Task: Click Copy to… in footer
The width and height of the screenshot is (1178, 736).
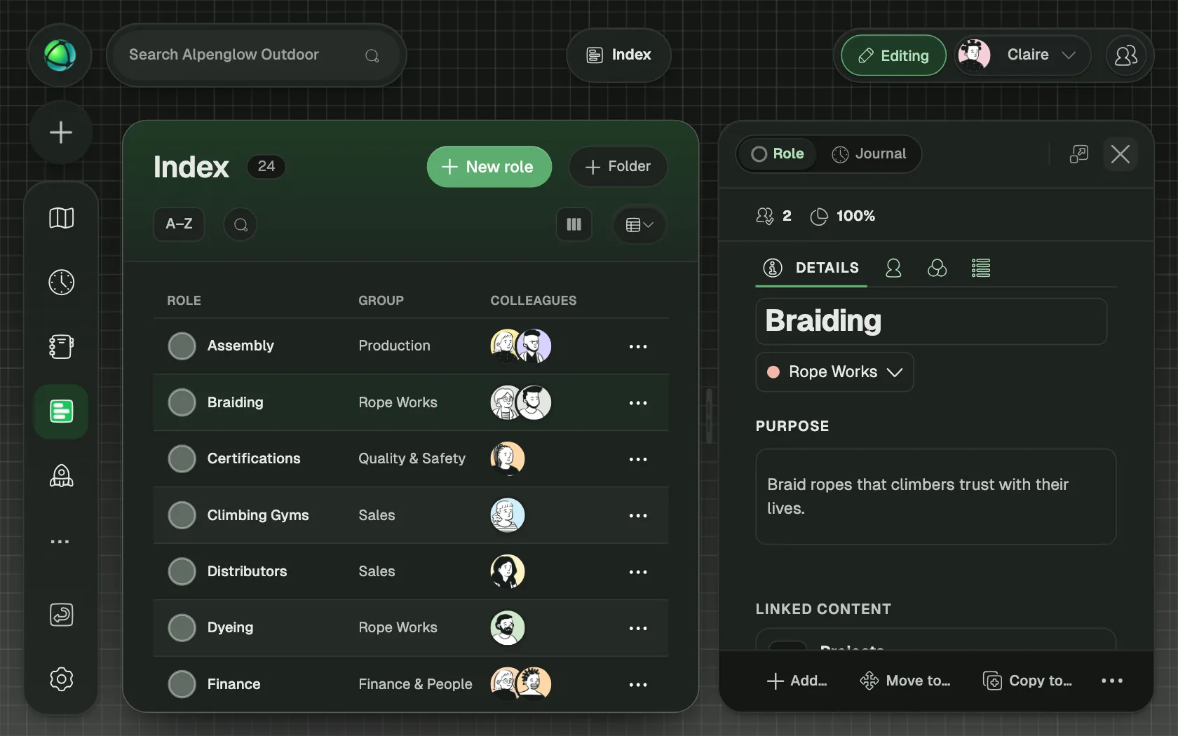Action: click(x=1027, y=681)
